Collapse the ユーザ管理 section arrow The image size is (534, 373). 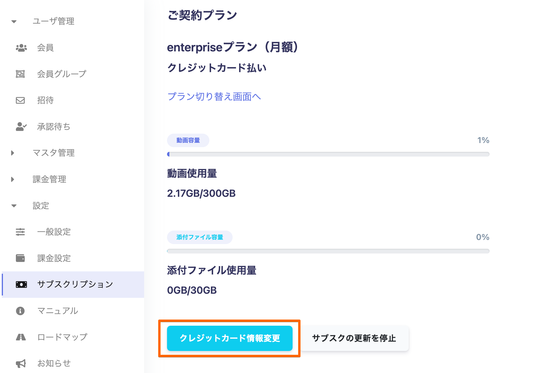pyautogui.click(x=14, y=21)
